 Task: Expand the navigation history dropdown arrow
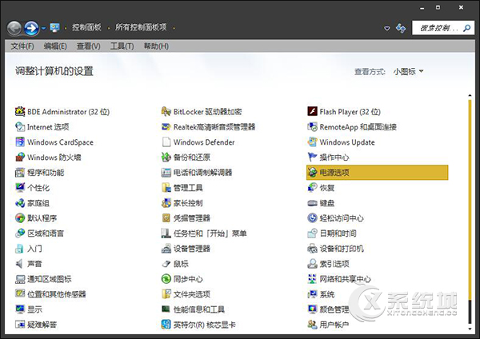(x=43, y=28)
